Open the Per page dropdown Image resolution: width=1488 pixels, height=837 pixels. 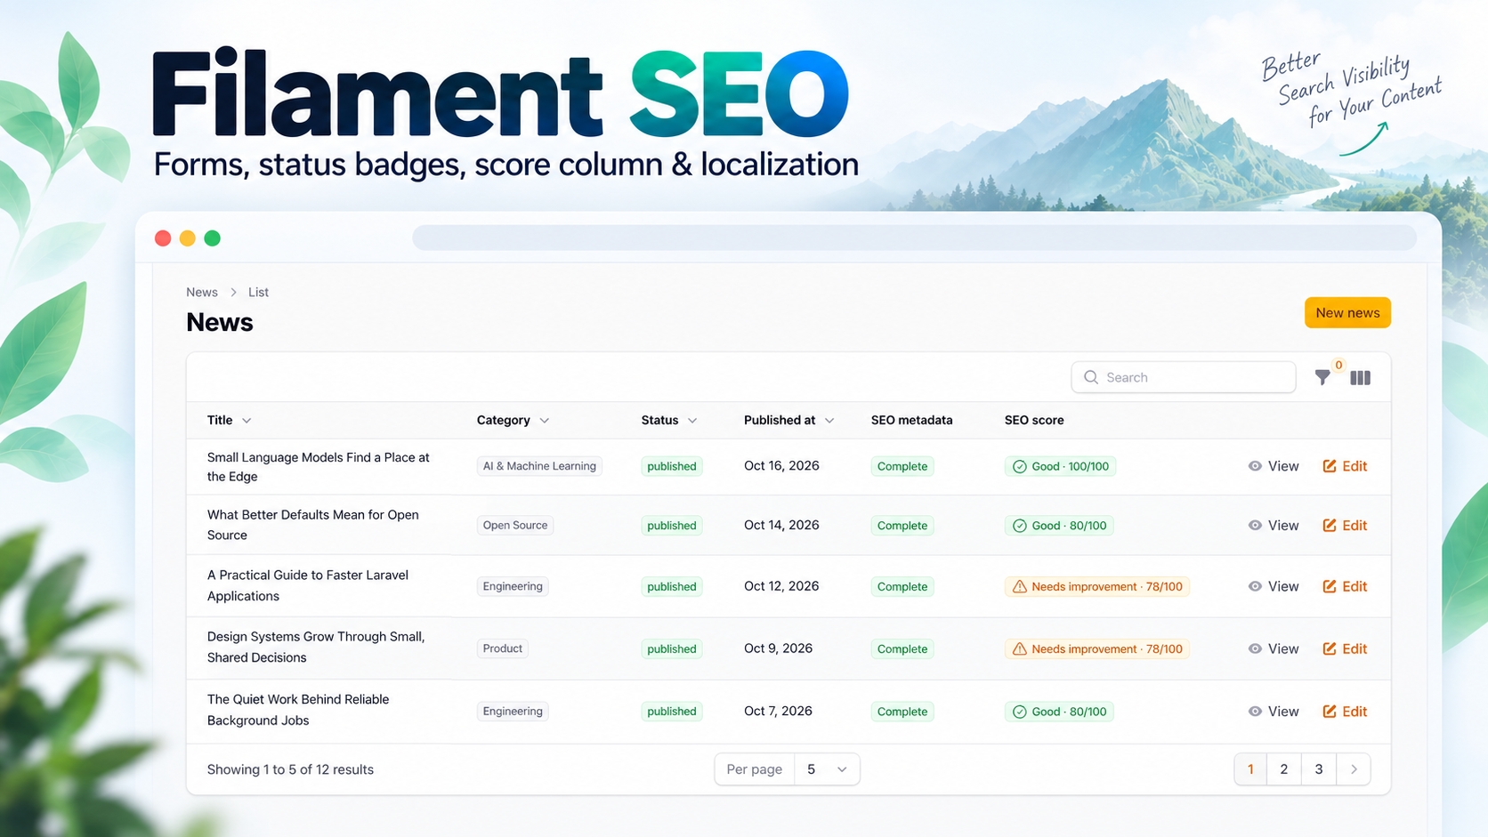click(787, 769)
